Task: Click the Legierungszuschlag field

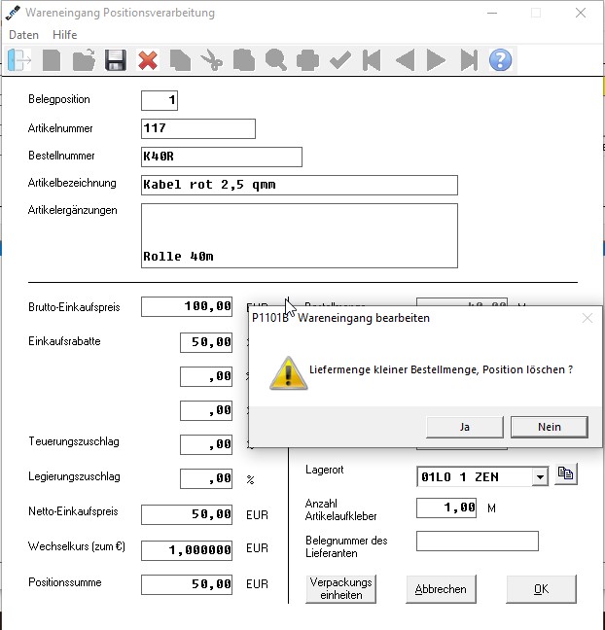Action: tap(206, 478)
